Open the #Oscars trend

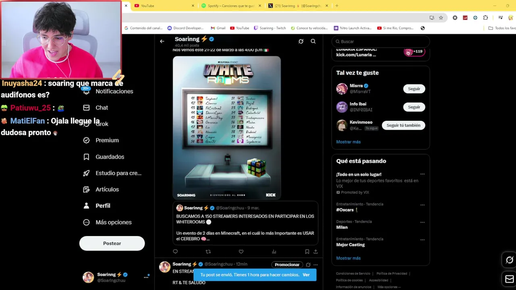345,210
